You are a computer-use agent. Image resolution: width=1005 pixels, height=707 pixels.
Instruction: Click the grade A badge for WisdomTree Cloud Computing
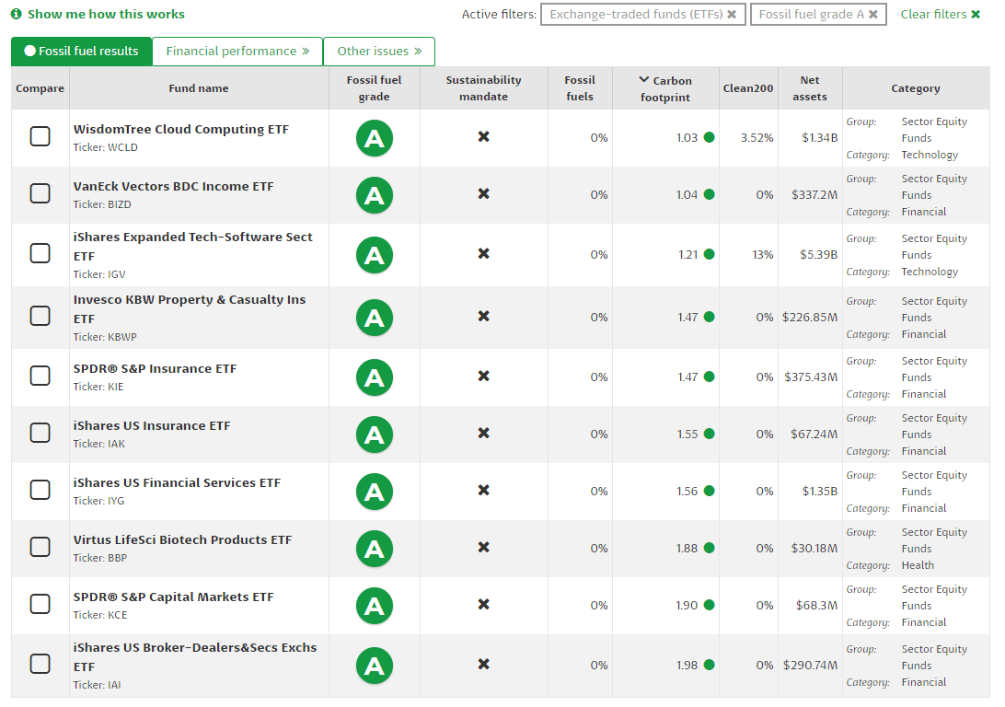pos(374,138)
